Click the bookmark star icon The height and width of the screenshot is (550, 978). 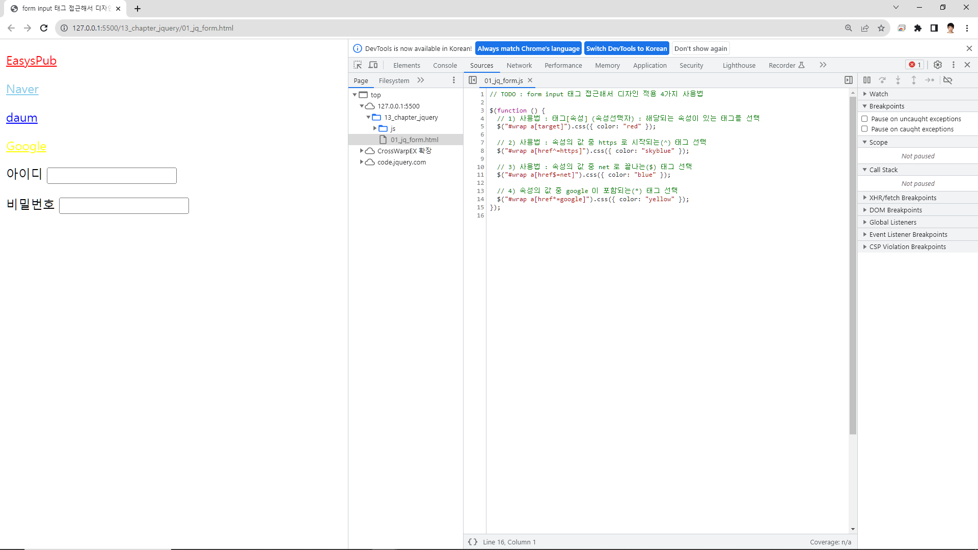pos(881,28)
